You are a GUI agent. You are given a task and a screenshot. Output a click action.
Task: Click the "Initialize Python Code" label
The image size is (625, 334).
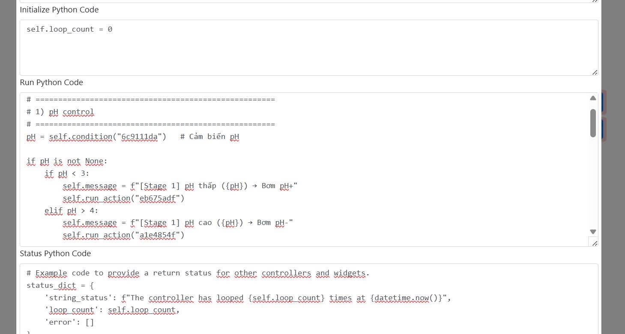(x=59, y=10)
